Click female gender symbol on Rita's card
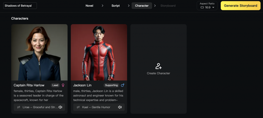 [x=63, y=85]
